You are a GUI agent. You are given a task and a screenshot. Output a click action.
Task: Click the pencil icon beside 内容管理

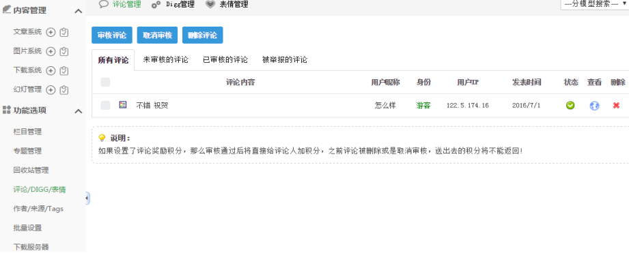[6, 10]
